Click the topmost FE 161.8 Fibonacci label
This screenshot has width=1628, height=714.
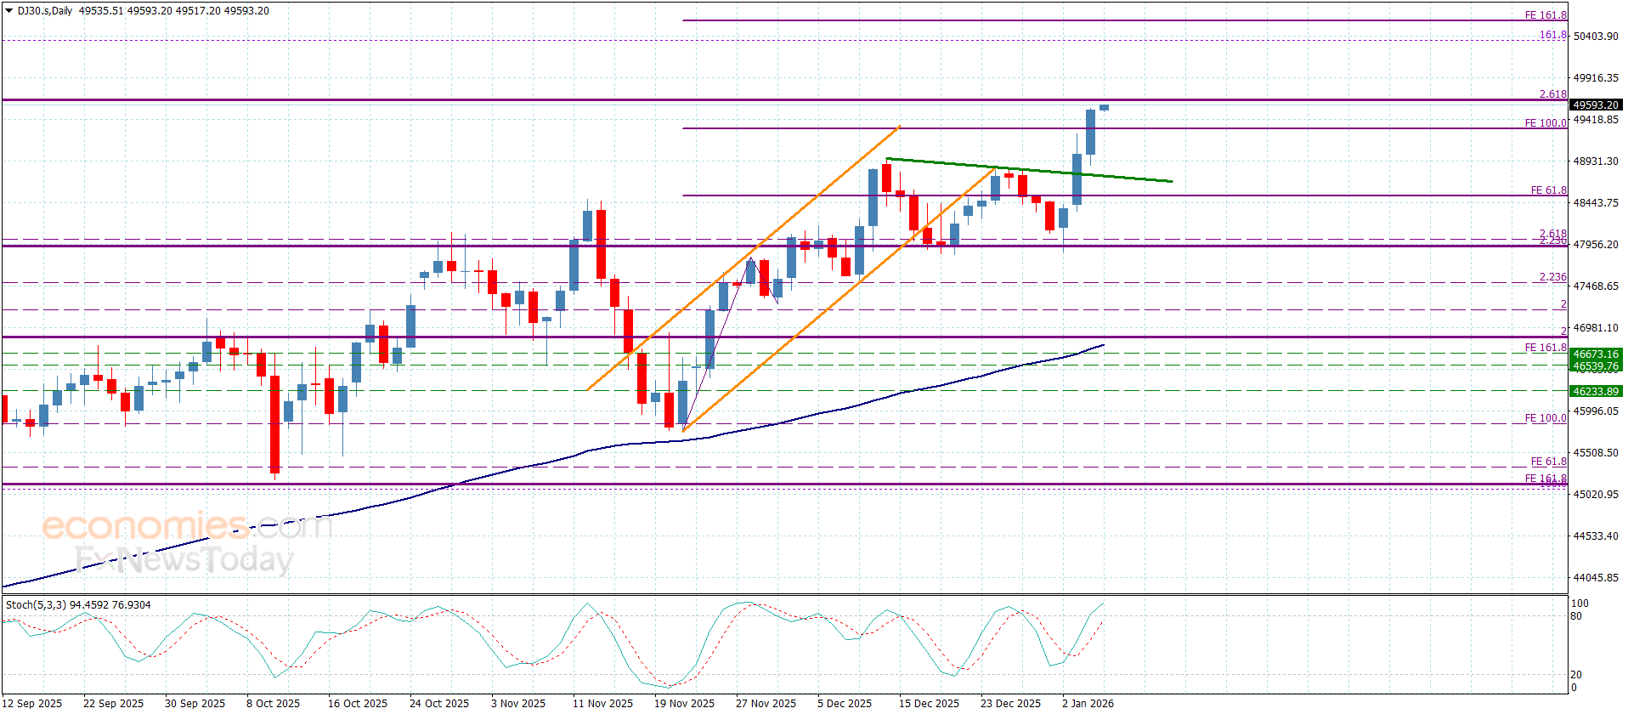pos(1546,15)
